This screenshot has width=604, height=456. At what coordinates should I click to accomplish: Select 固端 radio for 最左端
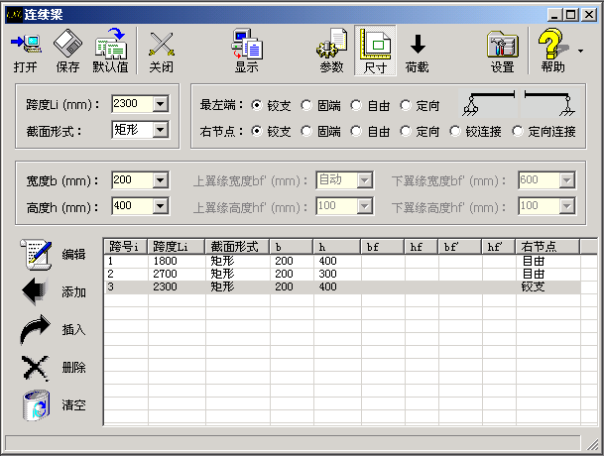pos(306,104)
